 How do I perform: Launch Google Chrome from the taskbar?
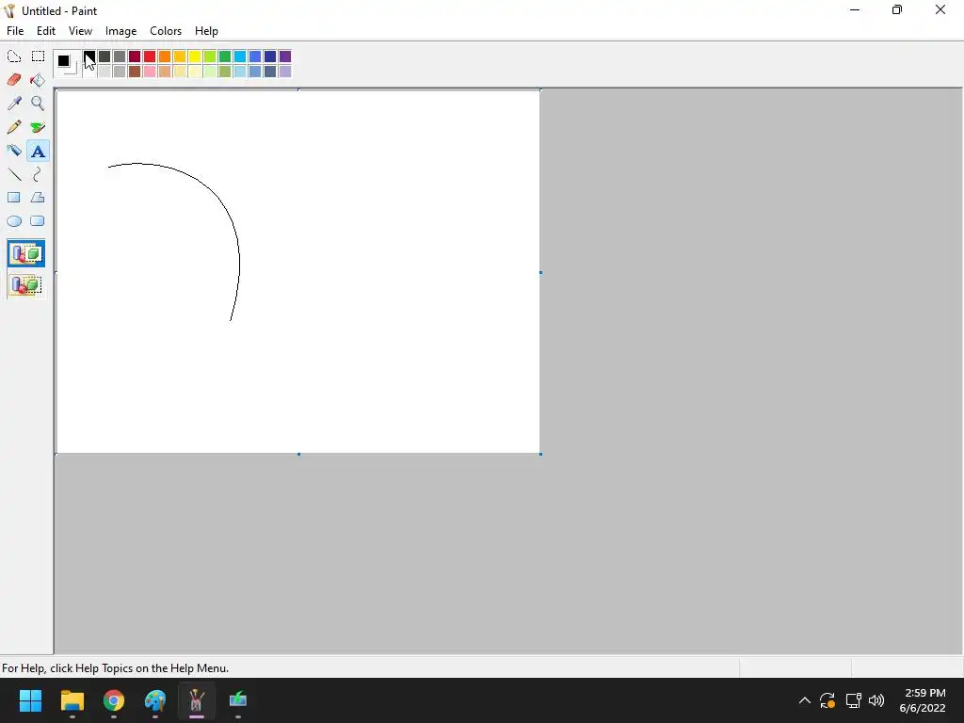114,700
